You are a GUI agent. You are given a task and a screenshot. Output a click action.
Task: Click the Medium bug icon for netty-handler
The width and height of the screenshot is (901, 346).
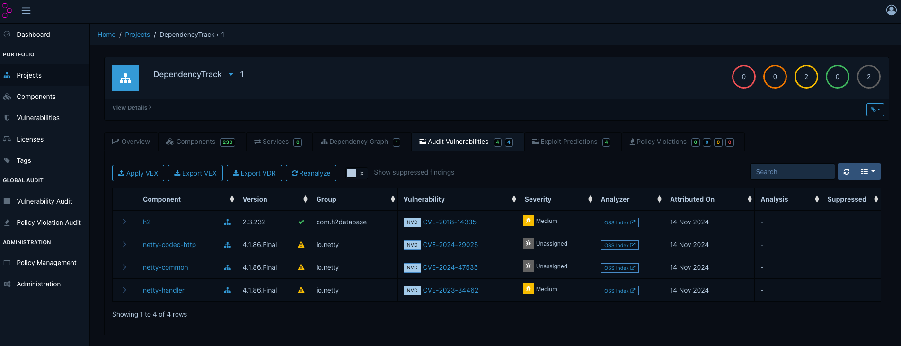[x=528, y=289]
